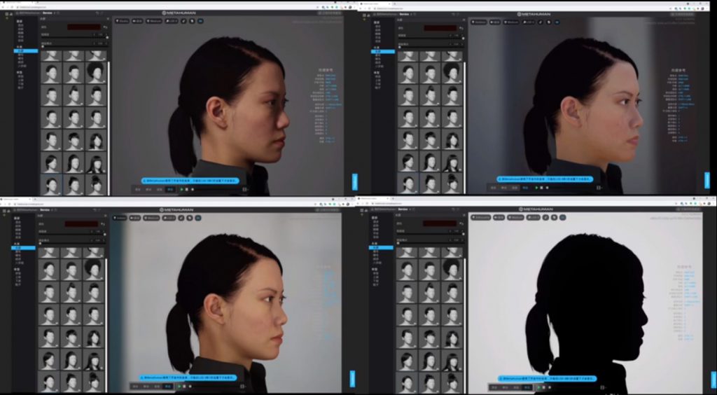
Task: Choose afro hairstyle thumbnail in top-left window
Action: [96, 73]
